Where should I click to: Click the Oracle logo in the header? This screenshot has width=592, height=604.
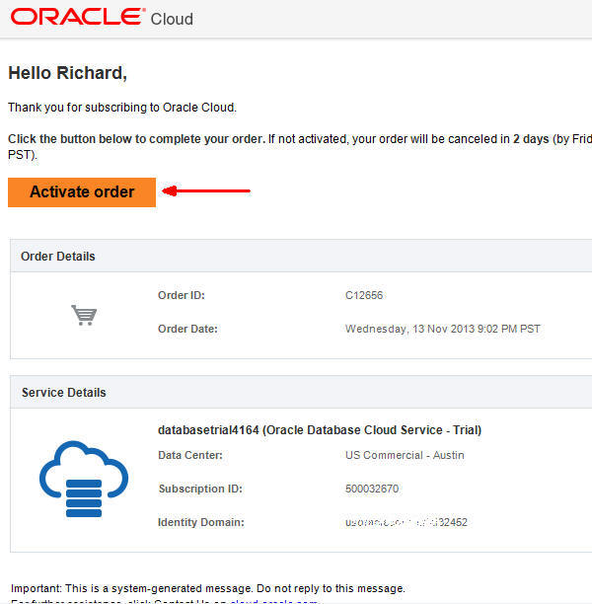[77, 18]
